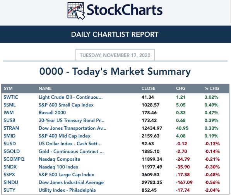
Task: Click the $MID ticker symbol
Action: point(10,136)
